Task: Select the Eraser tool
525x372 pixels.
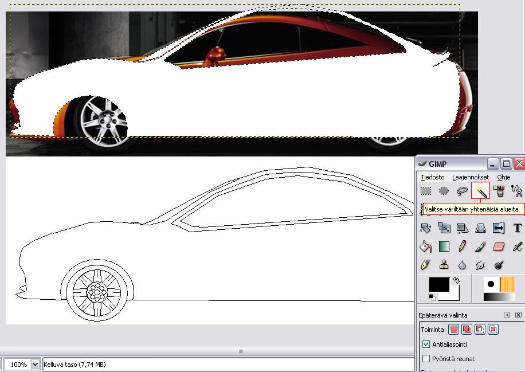Action: (x=499, y=246)
